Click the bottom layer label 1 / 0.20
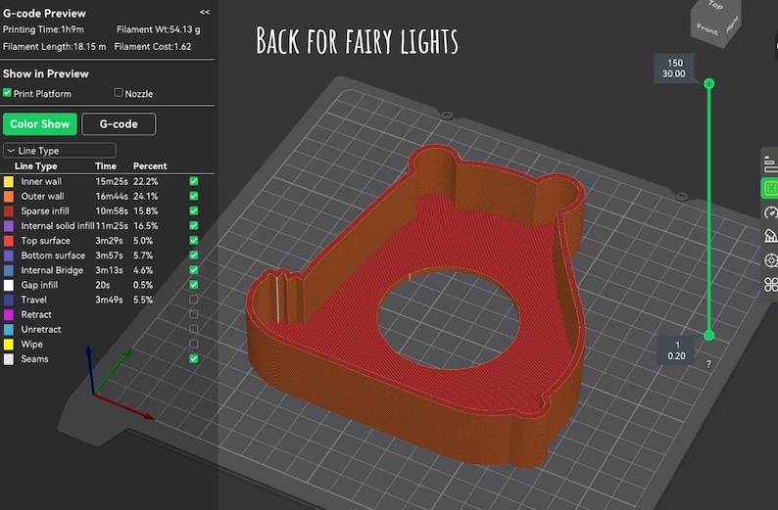 click(x=676, y=350)
